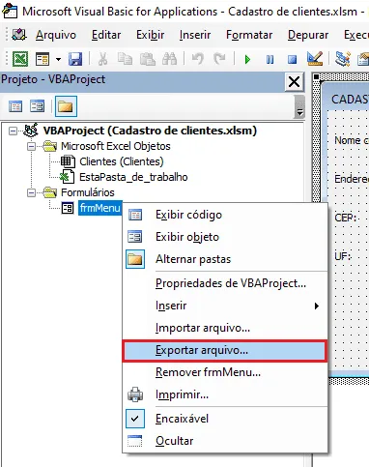Open the Insert UserForm dropdown arrow
Screen dimensions: 369x467
pos(58,59)
